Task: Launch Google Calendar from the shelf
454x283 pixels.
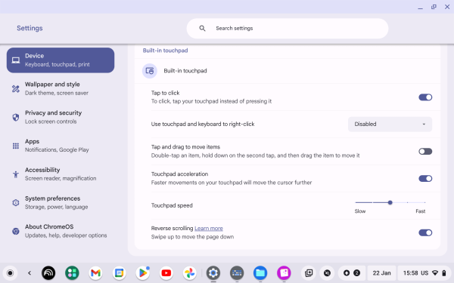Action: coord(119,273)
